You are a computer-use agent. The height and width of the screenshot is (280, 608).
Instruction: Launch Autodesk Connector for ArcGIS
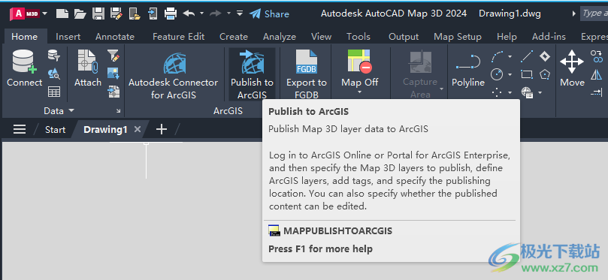pyautogui.click(x=174, y=74)
